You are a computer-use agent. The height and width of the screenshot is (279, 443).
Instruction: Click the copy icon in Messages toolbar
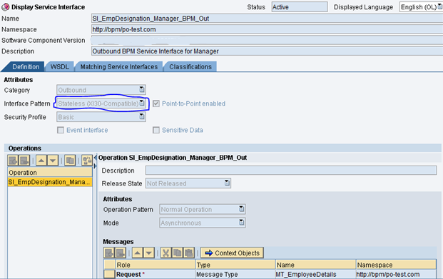click(178, 253)
